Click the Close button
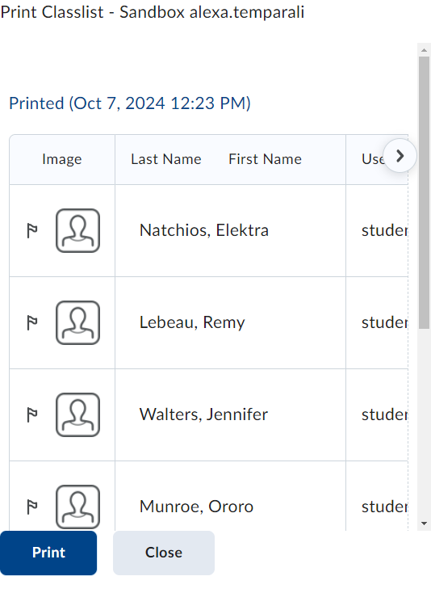This screenshot has height=593, width=431. pos(164,553)
